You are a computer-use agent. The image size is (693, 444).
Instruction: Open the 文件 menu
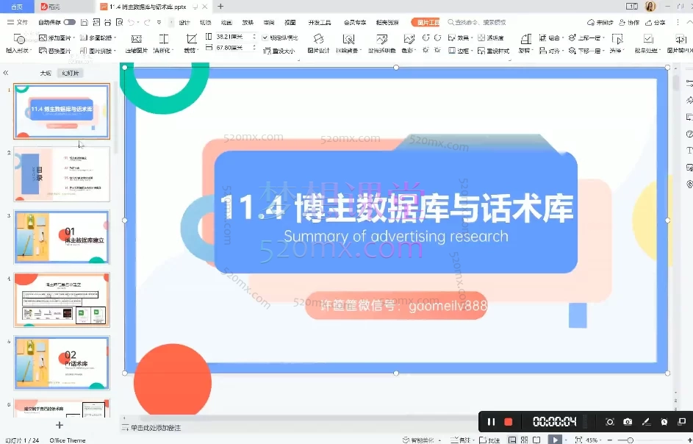pyautogui.click(x=18, y=23)
